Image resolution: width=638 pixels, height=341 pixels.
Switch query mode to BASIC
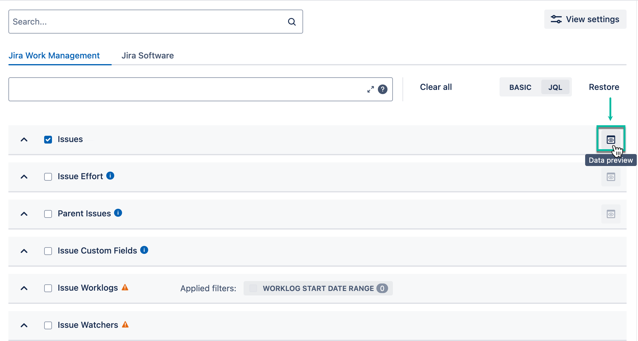pos(520,87)
